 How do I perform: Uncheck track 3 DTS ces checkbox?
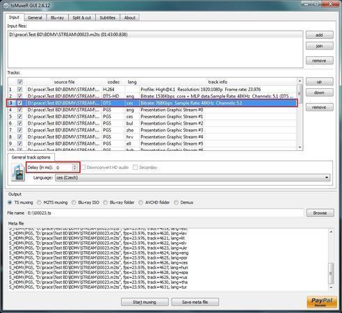(x=20, y=103)
